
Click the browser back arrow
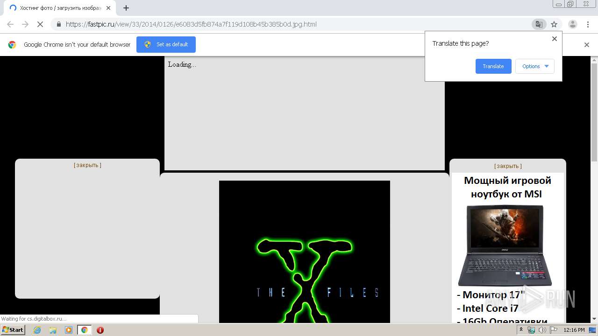(10, 24)
